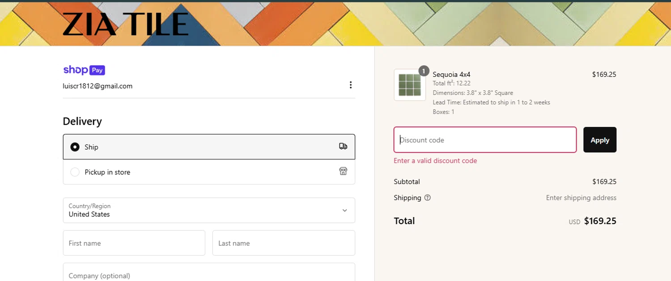Select the Ship delivery option
Image resolution: width=671 pixels, height=281 pixels.
click(x=209, y=147)
